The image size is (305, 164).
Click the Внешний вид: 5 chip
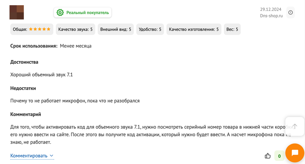coord(116,29)
